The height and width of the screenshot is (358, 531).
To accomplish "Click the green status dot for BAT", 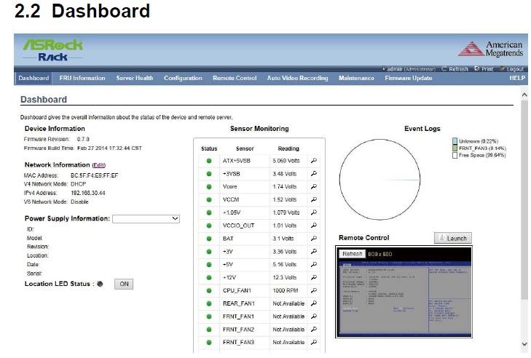I will [x=209, y=239].
